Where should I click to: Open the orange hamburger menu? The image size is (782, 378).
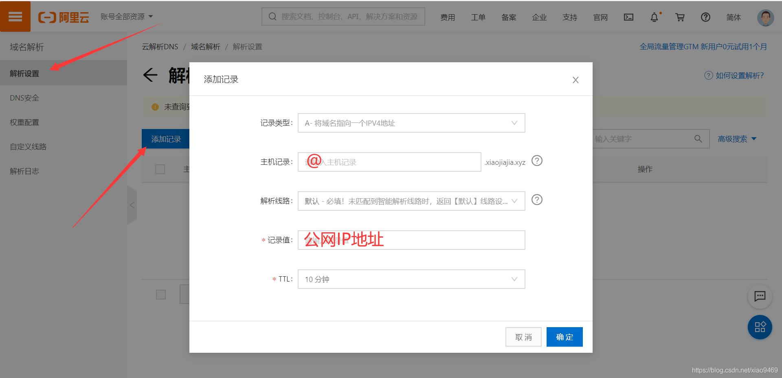pos(15,16)
